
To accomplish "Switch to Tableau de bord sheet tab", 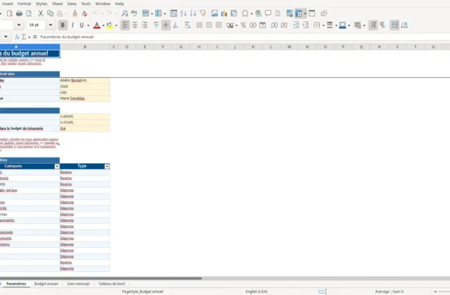I will (112, 284).
